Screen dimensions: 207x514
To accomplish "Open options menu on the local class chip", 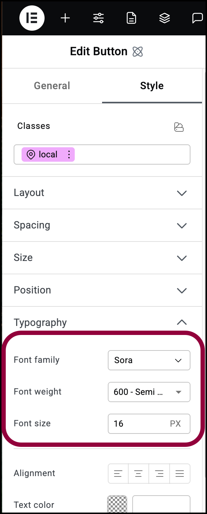I will pos(69,154).
